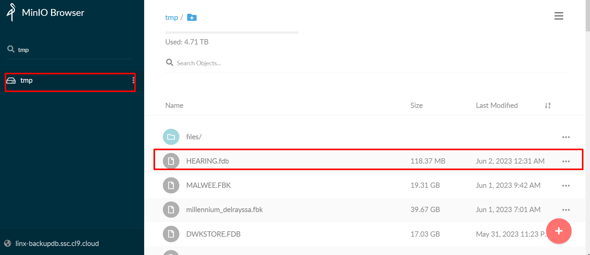Click the MinIO logo icon
The width and height of the screenshot is (590, 255).
tap(11, 12)
